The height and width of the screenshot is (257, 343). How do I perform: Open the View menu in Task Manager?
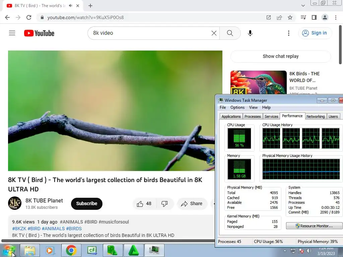click(253, 107)
